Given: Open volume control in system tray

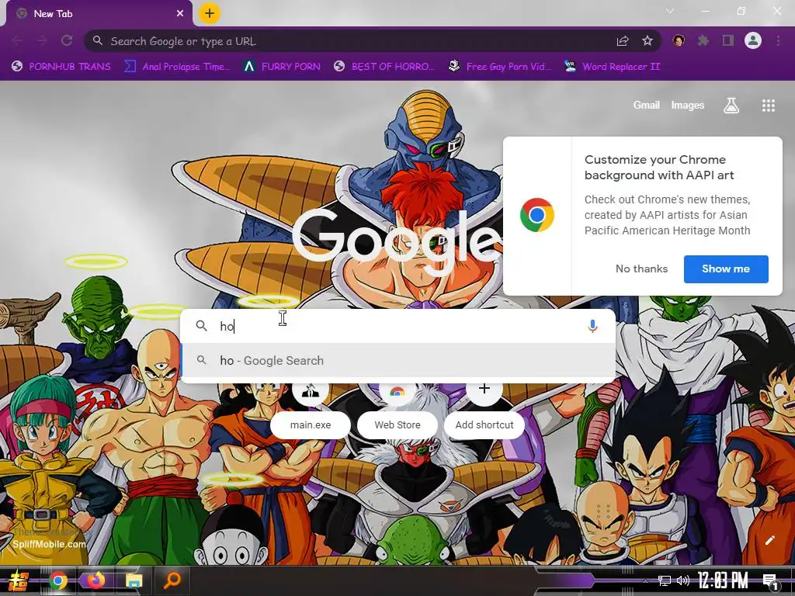Looking at the screenshot, I should click(x=683, y=580).
